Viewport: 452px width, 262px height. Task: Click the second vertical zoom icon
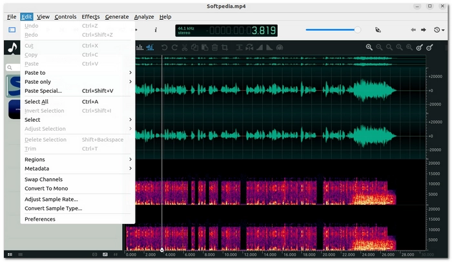click(429, 48)
